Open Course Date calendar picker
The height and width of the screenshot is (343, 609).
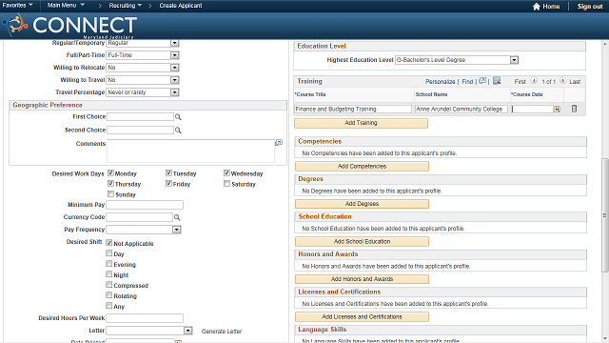[557, 110]
